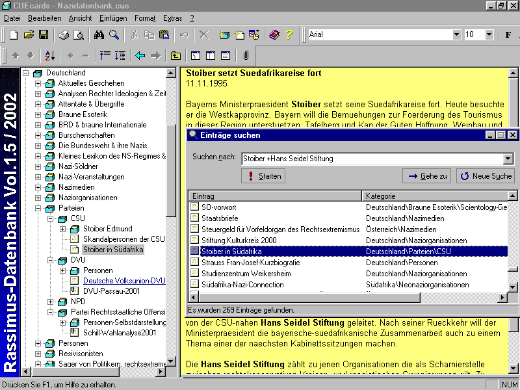
Task: Click the scissors cut icon
Action: [134, 34]
